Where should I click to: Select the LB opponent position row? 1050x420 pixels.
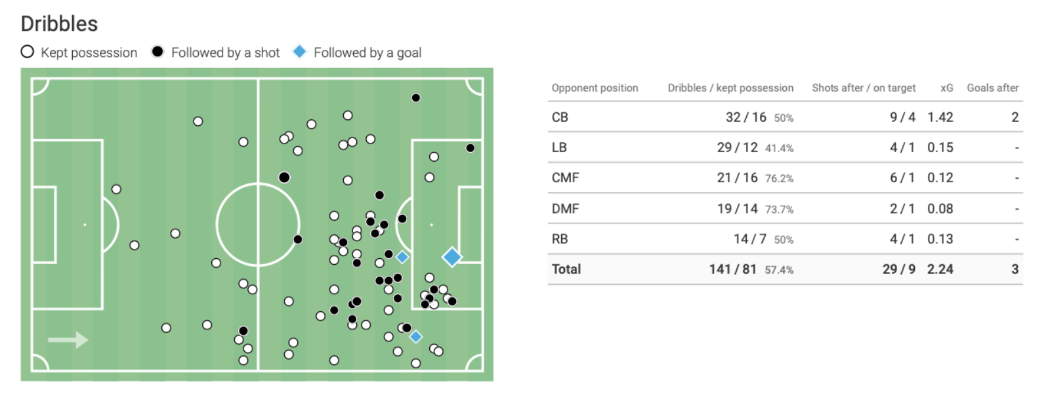785,147
